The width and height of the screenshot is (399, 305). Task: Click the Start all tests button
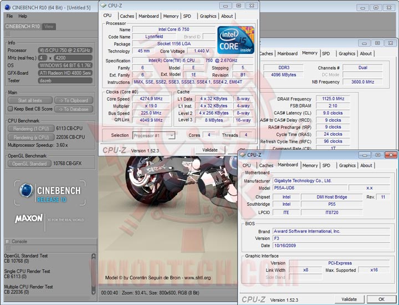[x=29, y=100]
